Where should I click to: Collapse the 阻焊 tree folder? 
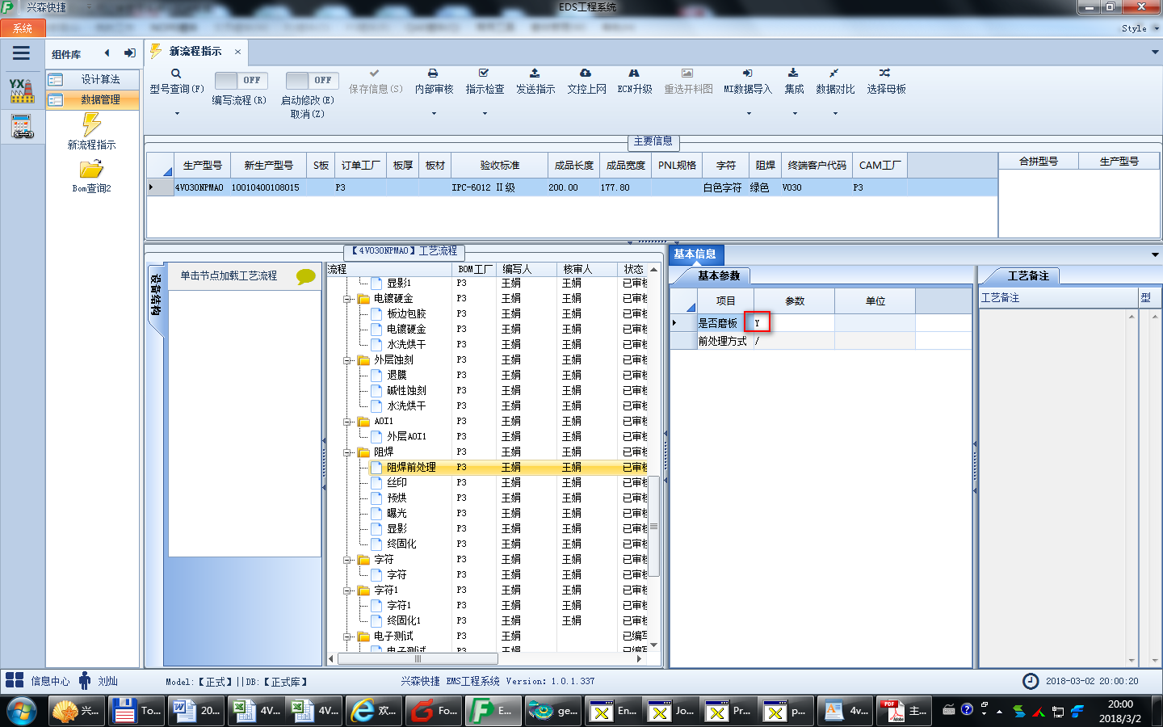pos(347,452)
